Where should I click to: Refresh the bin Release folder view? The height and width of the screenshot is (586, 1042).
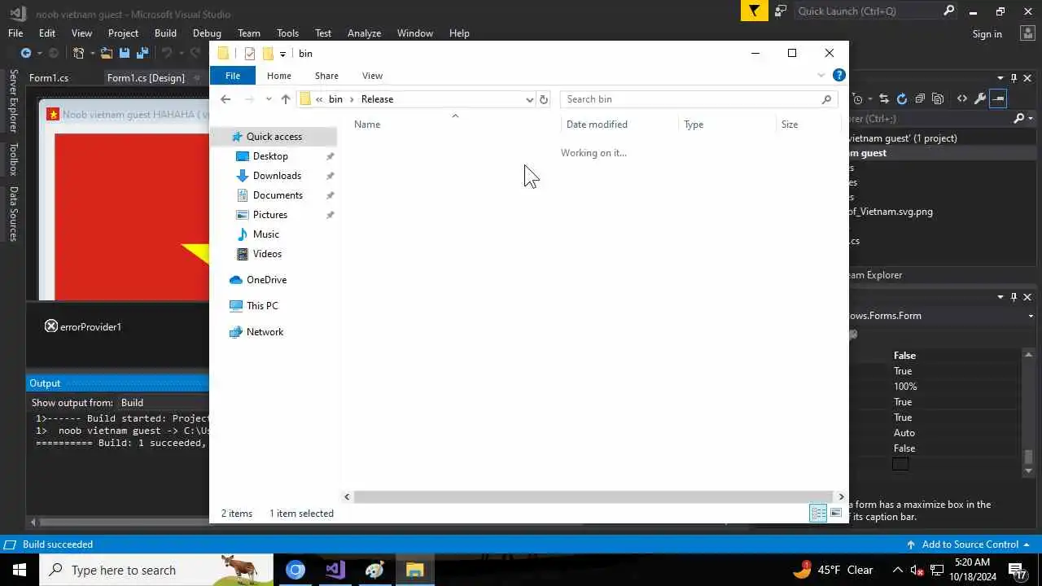(544, 99)
